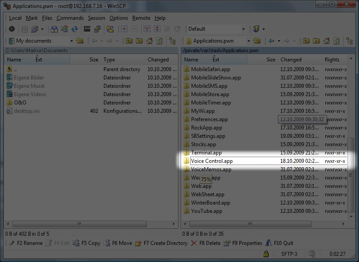Image resolution: width=359 pixels, height=262 pixels.
Task: Sort remote panel by Changed column
Action: [x=300, y=60]
